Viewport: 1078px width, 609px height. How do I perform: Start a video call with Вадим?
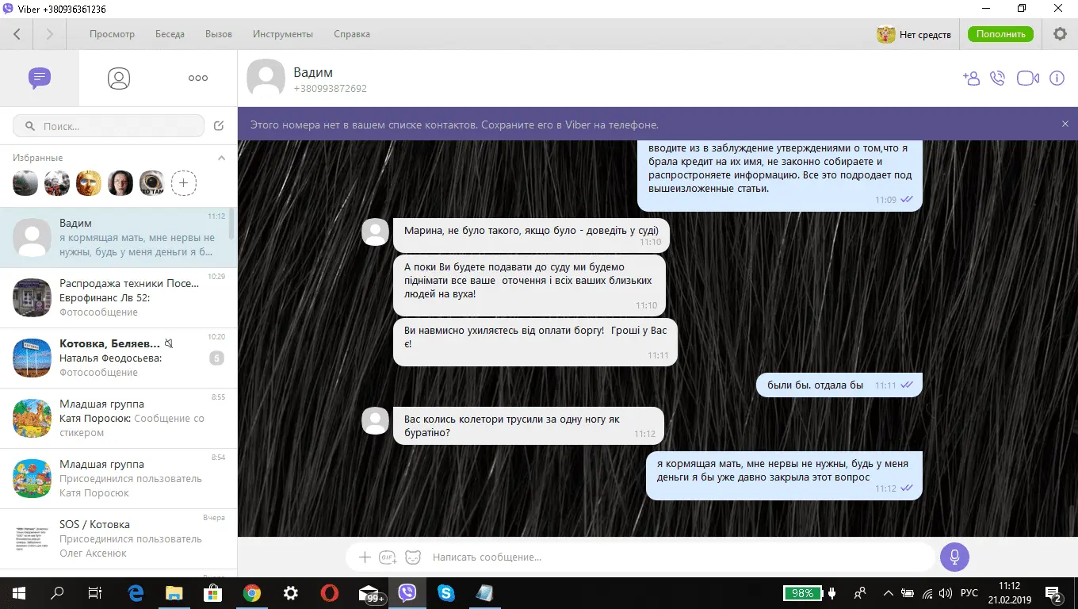(1028, 78)
